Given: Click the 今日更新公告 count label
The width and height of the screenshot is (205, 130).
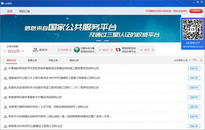Looking at the screenshot, I should [x=180, y=60].
